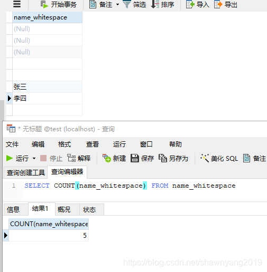
Task: Click the 备注 memo icon in table toolbar
Action: 93,4
